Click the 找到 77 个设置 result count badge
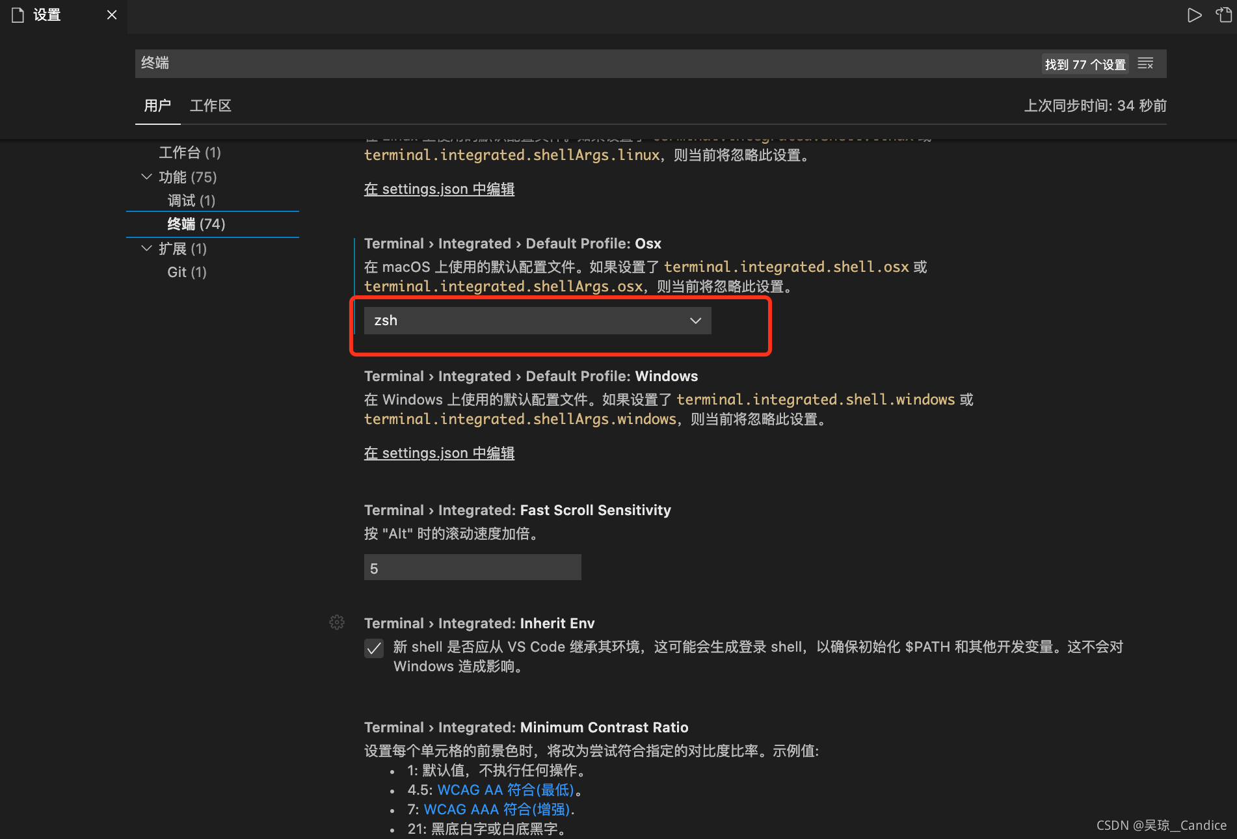 [x=1085, y=64]
